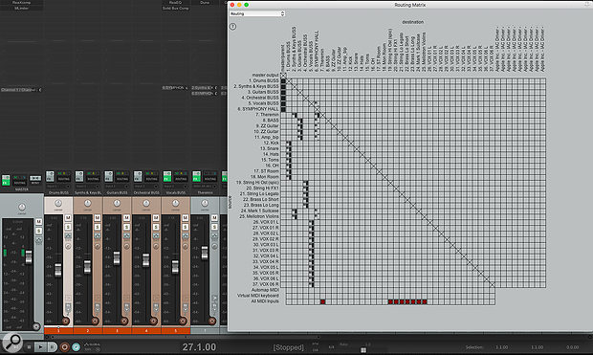Click the transport Stop button
The image size is (593, 355).
tap(29, 346)
